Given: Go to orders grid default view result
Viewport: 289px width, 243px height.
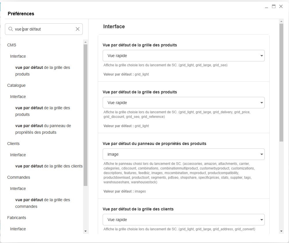Looking at the screenshot, I should coord(43,203).
